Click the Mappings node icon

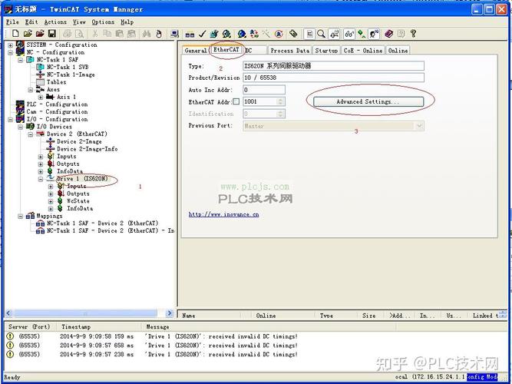click(x=31, y=216)
